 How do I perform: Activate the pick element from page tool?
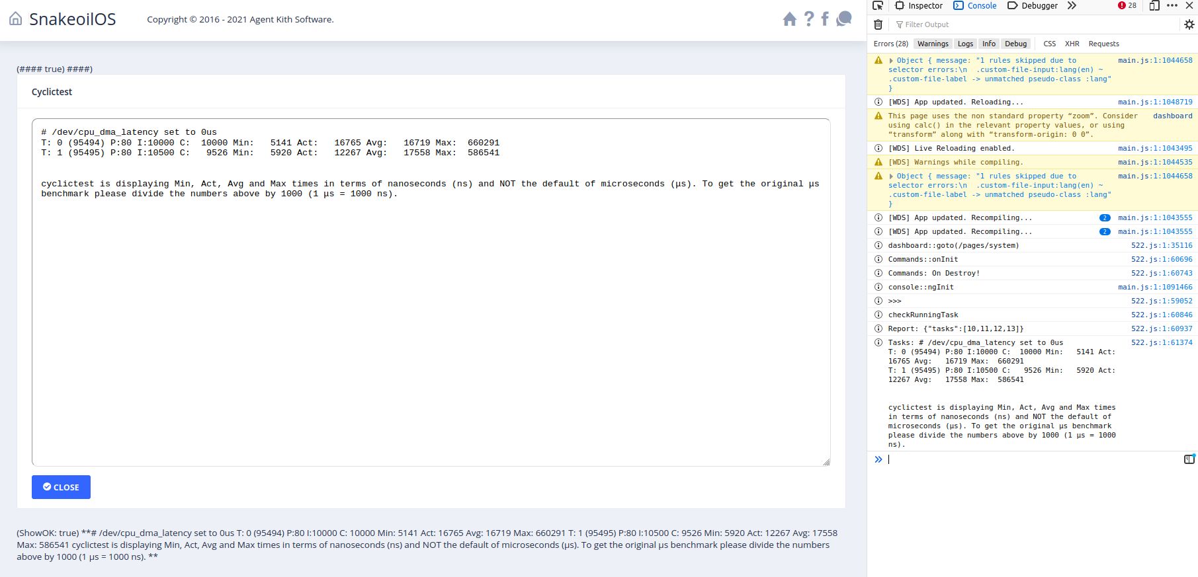(878, 6)
